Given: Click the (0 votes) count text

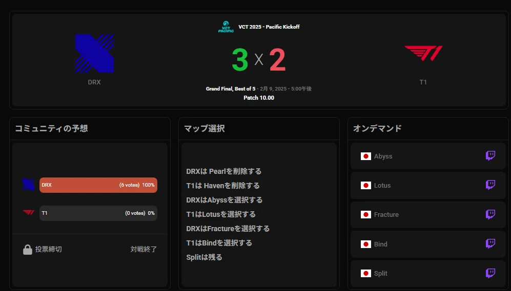Looking at the screenshot, I should (135, 213).
